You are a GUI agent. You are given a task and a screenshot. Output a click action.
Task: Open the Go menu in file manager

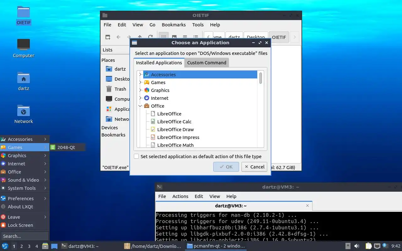tap(152, 24)
